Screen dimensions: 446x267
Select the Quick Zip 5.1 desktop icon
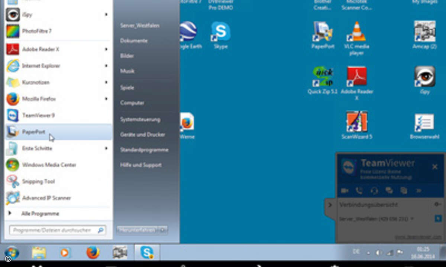(322, 80)
